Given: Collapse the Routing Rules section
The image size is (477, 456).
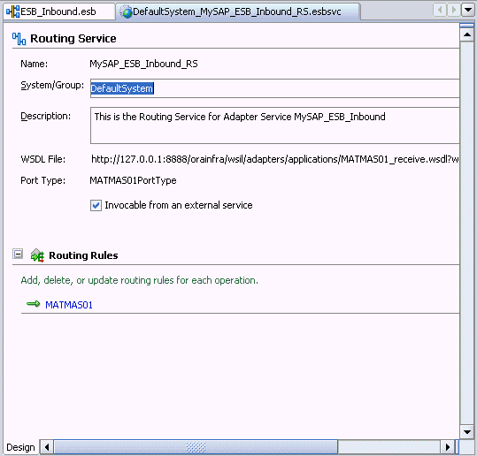Looking at the screenshot, I should (18, 254).
